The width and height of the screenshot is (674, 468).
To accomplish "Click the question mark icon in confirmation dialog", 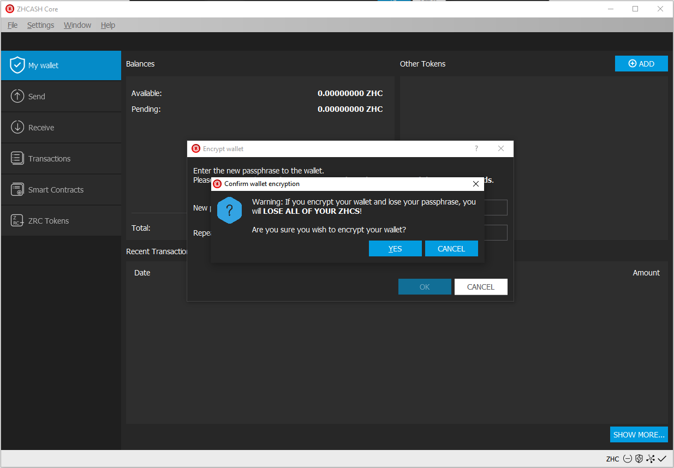I will pyautogui.click(x=229, y=211).
